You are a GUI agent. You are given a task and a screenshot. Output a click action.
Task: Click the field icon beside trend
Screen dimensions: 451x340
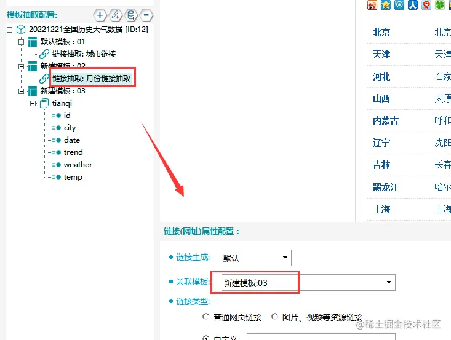coord(56,152)
